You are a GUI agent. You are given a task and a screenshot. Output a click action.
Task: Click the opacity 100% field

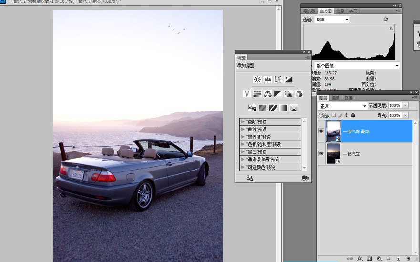[x=395, y=105]
